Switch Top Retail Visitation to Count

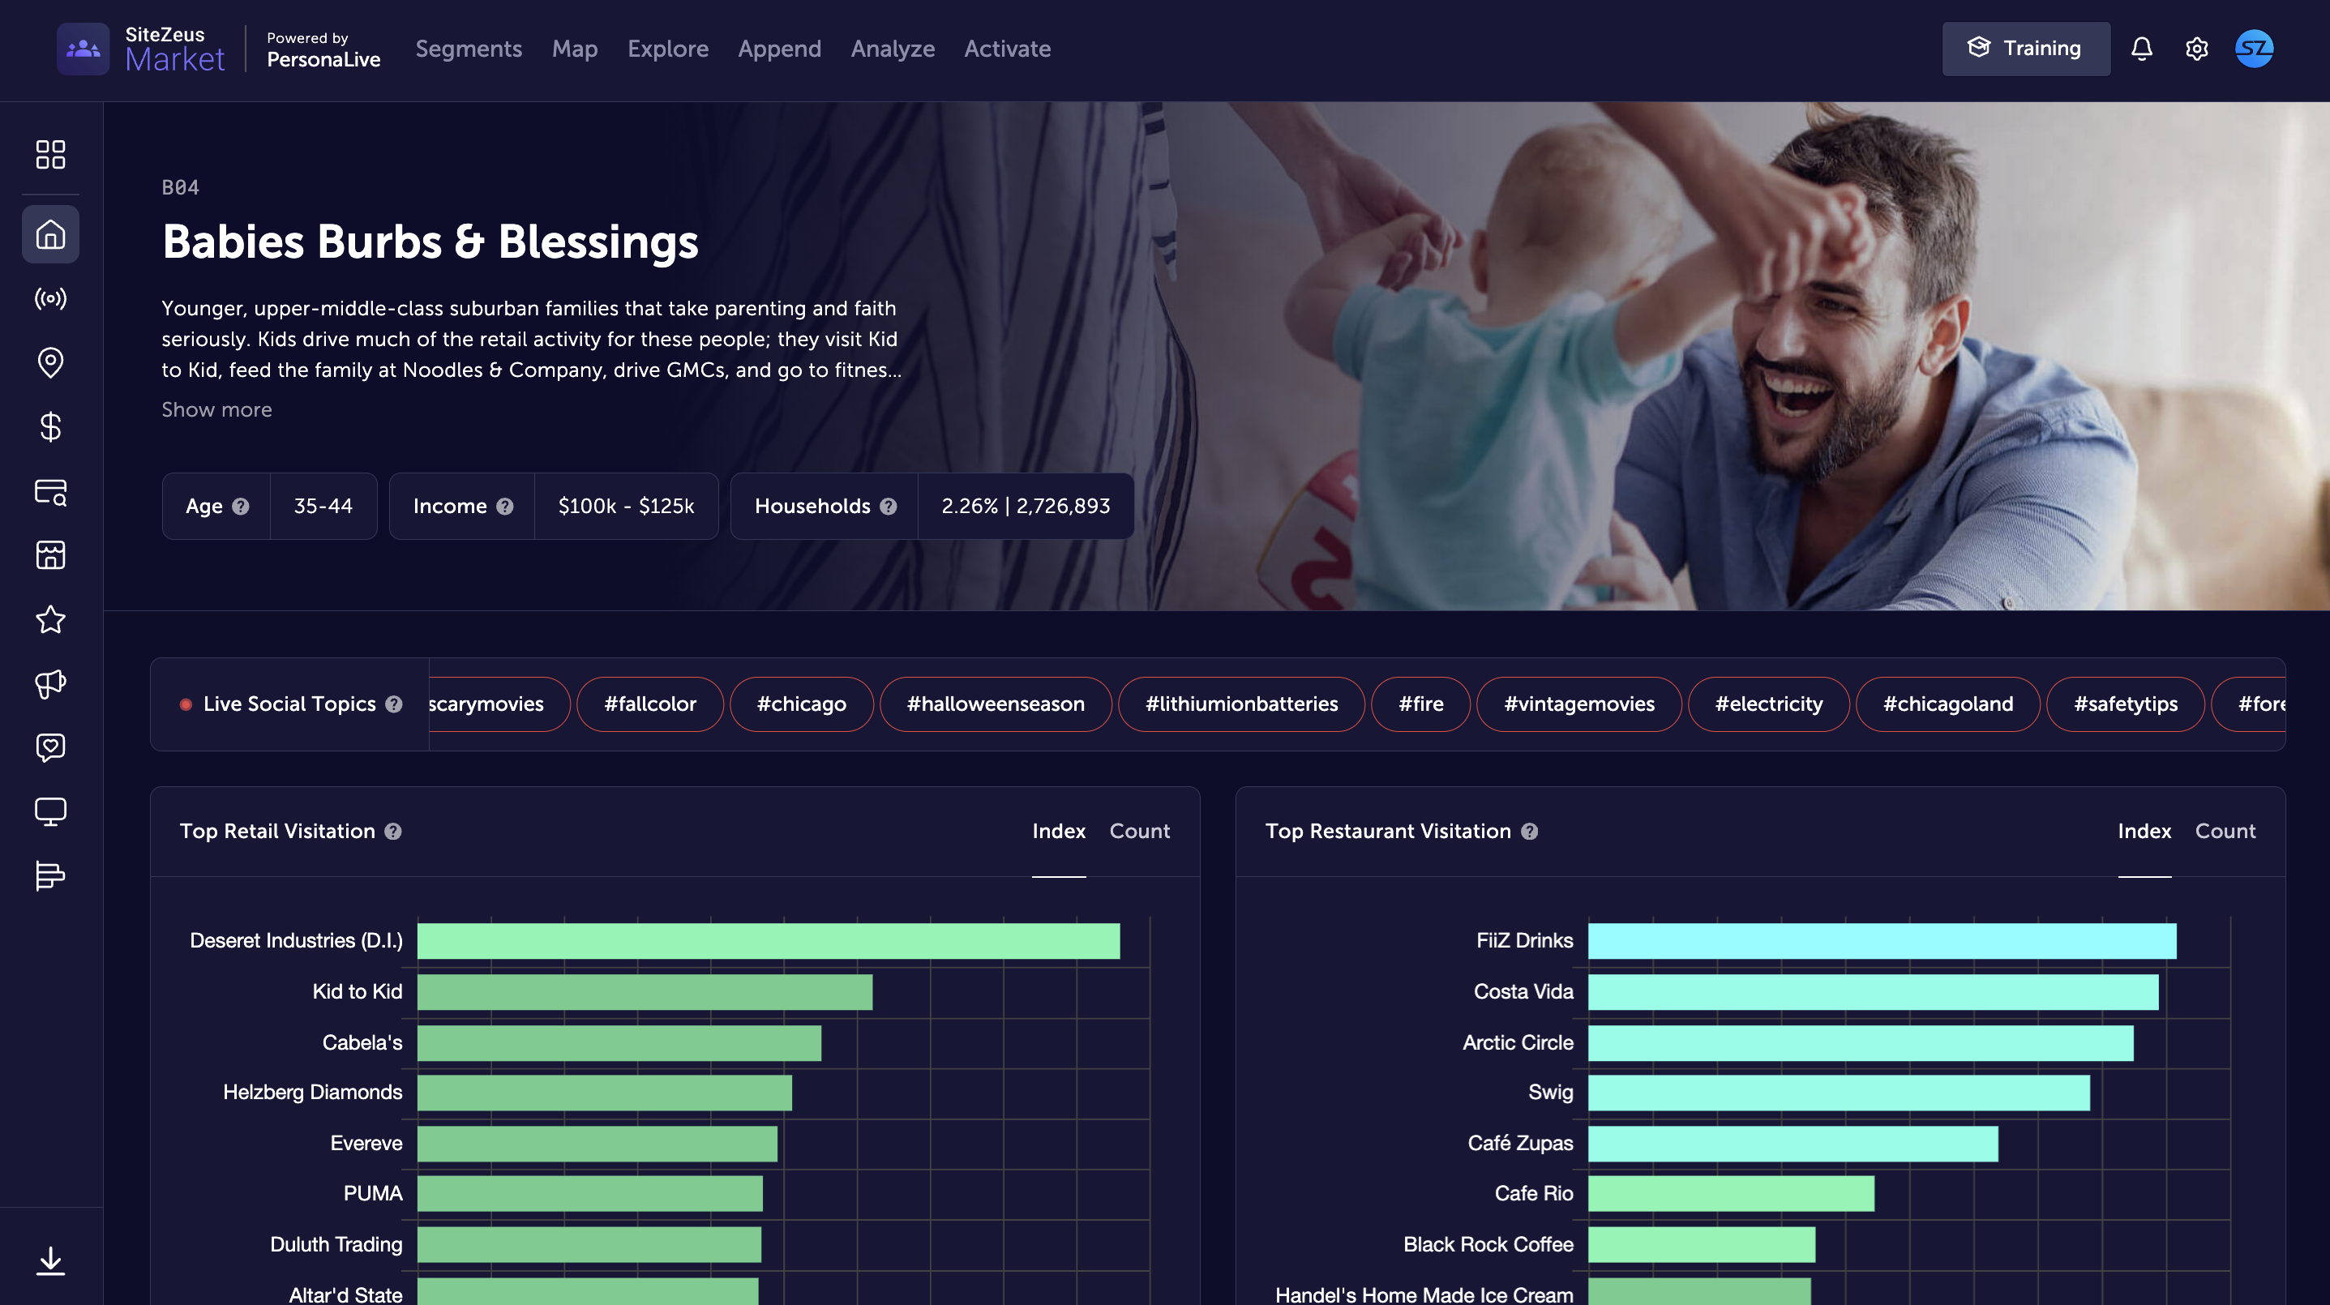pyautogui.click(x=1139, y=831)
